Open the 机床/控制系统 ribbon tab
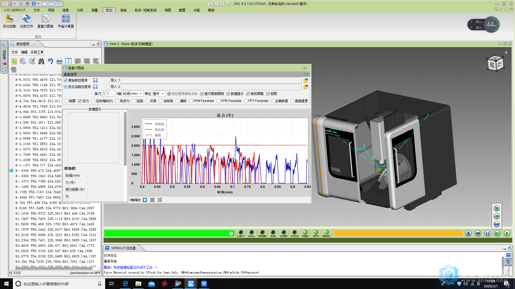This screenshot has width=515, height=289. coord(146,10)
